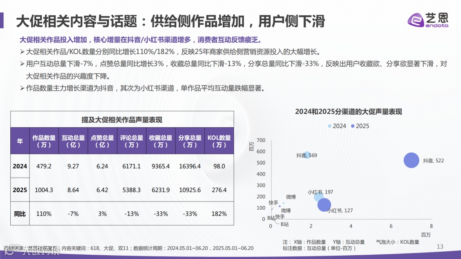This screenshot has height=259, width=461.
Task: Click the 收藏总量（万） column header
Action: [x=160, y=141]
